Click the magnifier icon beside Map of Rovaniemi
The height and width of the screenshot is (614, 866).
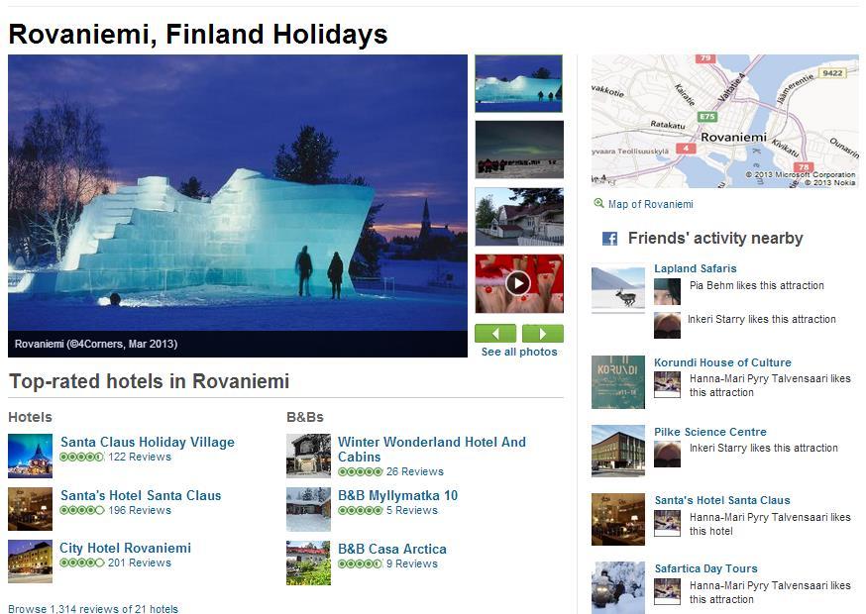pyautogui.click(x=598, y=204)
